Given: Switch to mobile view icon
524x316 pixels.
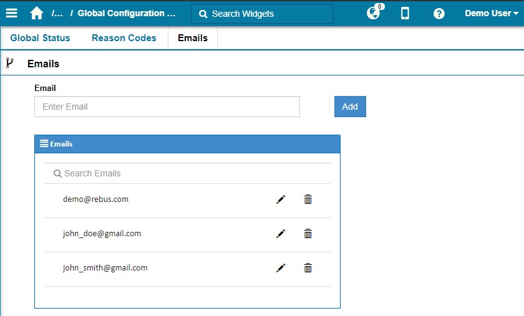Looking at the screenshot, I should point(405,13).
